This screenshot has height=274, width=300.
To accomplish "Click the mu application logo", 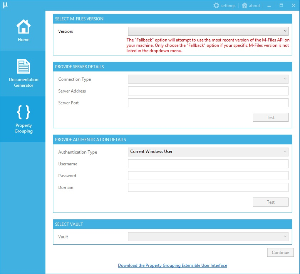I will [x=5, y=5].
